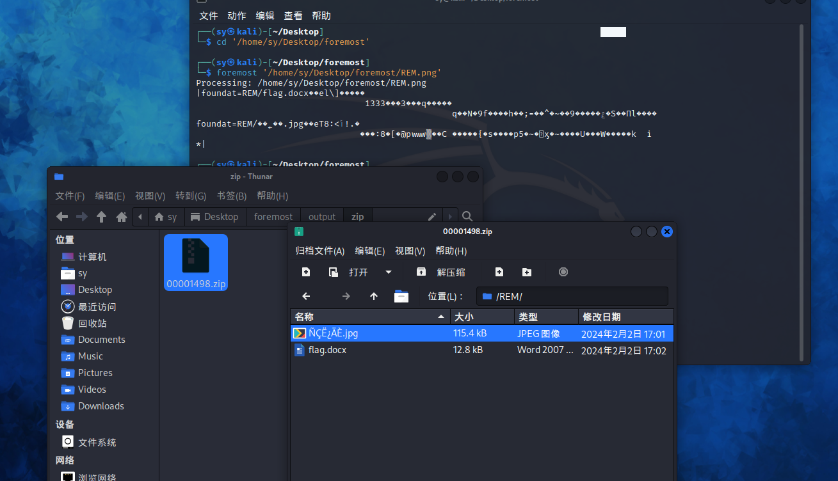
Task: Click the 打开 open archive button
Action: click(348, 272)
